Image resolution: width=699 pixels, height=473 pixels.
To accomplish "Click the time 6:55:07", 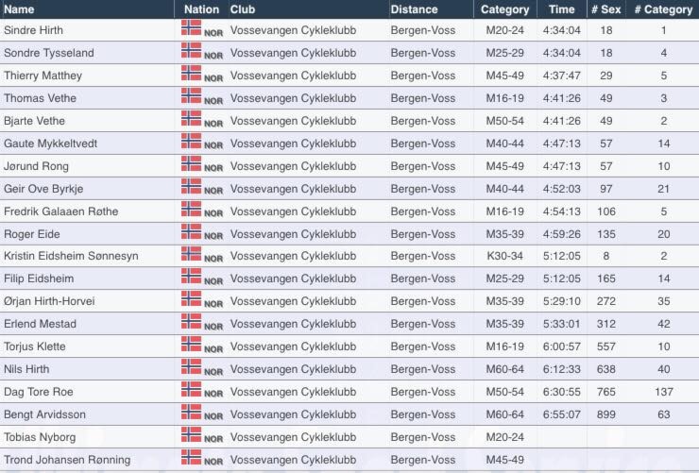I will [x=562, y=414].
